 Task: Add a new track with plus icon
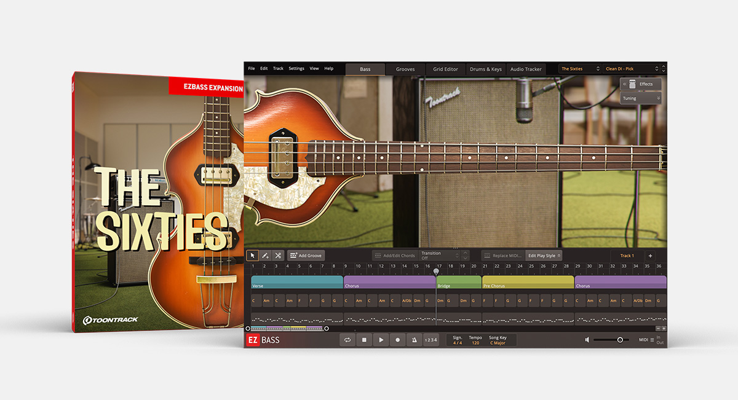(650, 256)
